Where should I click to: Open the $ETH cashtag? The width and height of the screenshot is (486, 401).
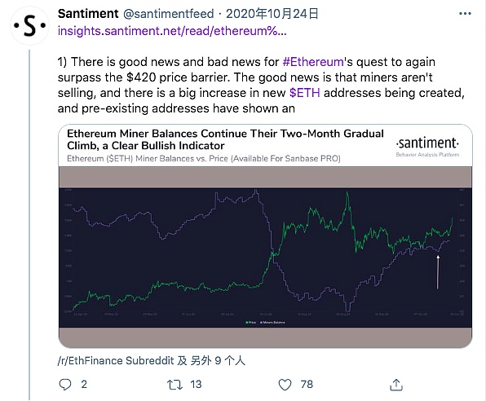coord(305,93)
